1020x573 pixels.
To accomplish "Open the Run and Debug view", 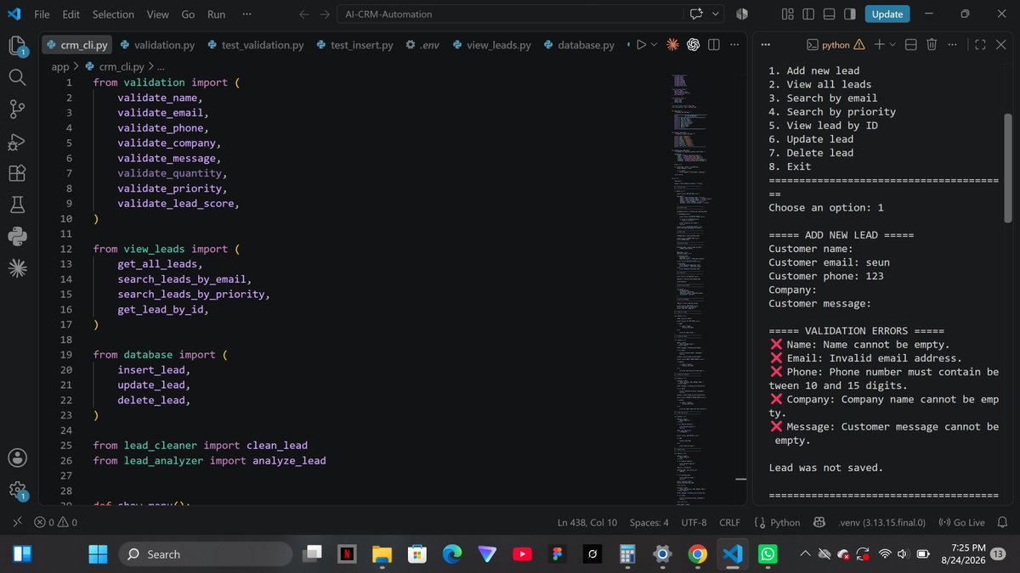I will tap(18, 141).
